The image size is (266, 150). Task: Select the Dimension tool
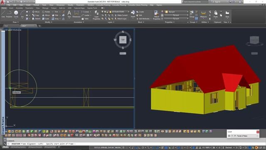[x=76, y=14]
